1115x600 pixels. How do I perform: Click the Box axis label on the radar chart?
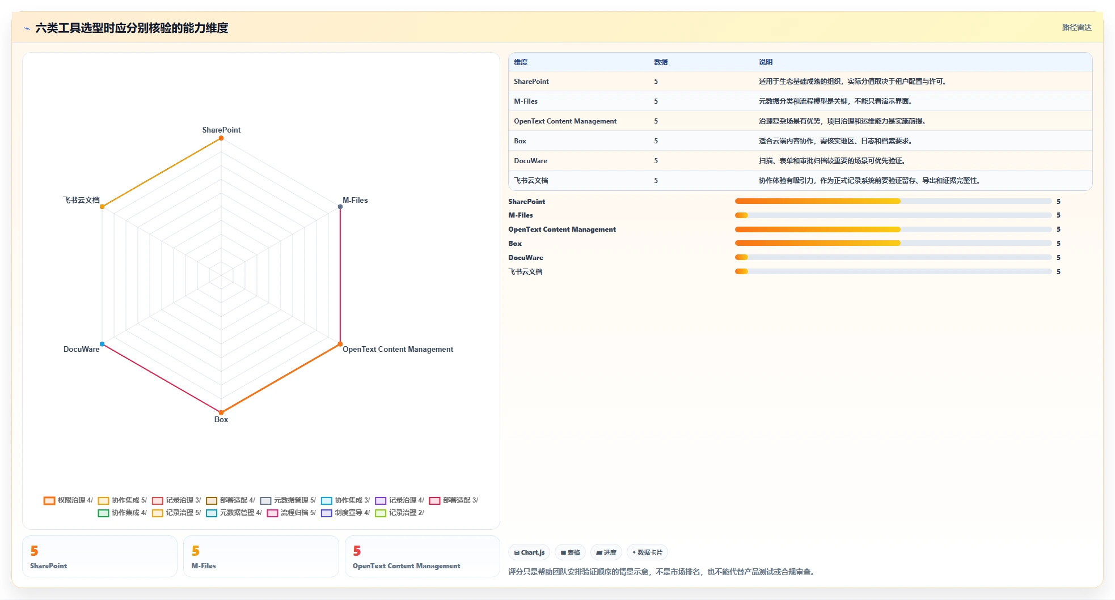point(221,419)
